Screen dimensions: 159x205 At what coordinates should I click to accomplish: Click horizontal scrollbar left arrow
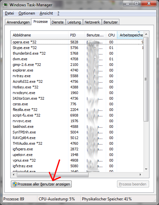(14, 175)
